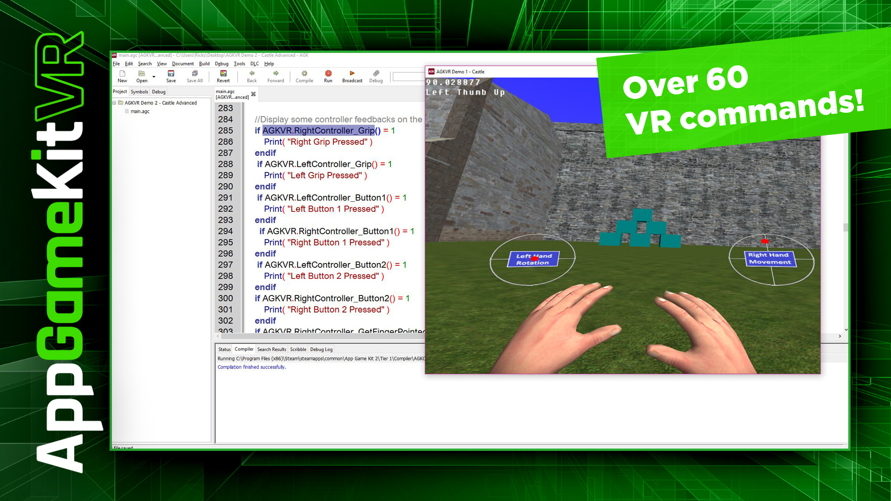Open the Build menu

click(x=204, y=64)
